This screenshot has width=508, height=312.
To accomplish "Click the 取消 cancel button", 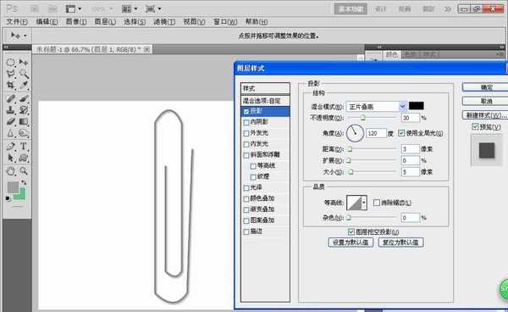I will point(486,101).
